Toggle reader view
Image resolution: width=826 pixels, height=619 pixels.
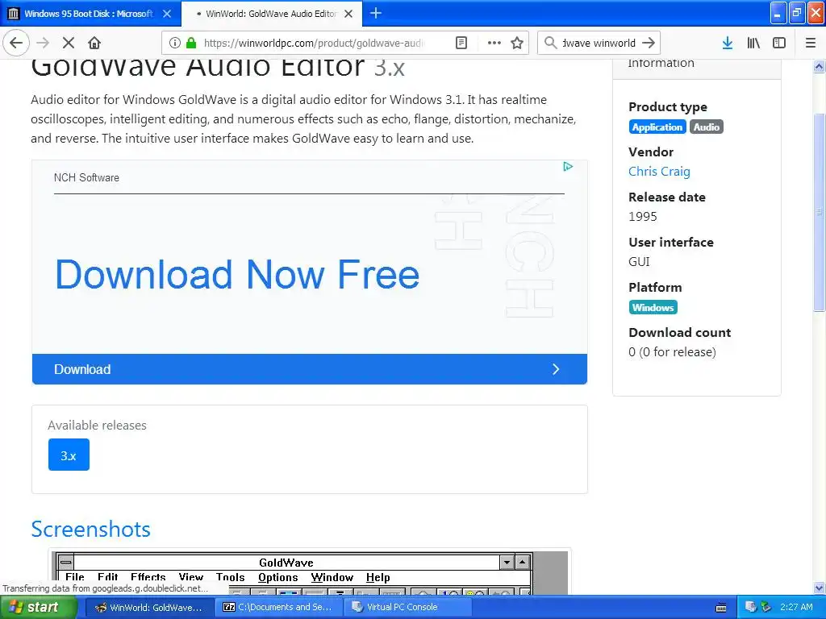pyautogui.click(x=461, y=43)
